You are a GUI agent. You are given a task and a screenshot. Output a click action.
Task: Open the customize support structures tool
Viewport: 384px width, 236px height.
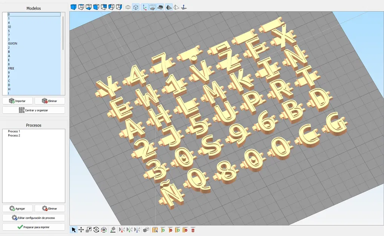point(155,230)
